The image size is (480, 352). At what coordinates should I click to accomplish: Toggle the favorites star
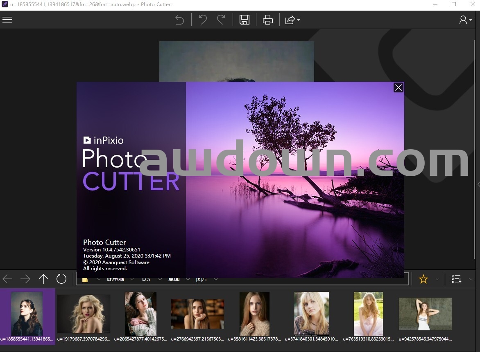tap(423, 279)
